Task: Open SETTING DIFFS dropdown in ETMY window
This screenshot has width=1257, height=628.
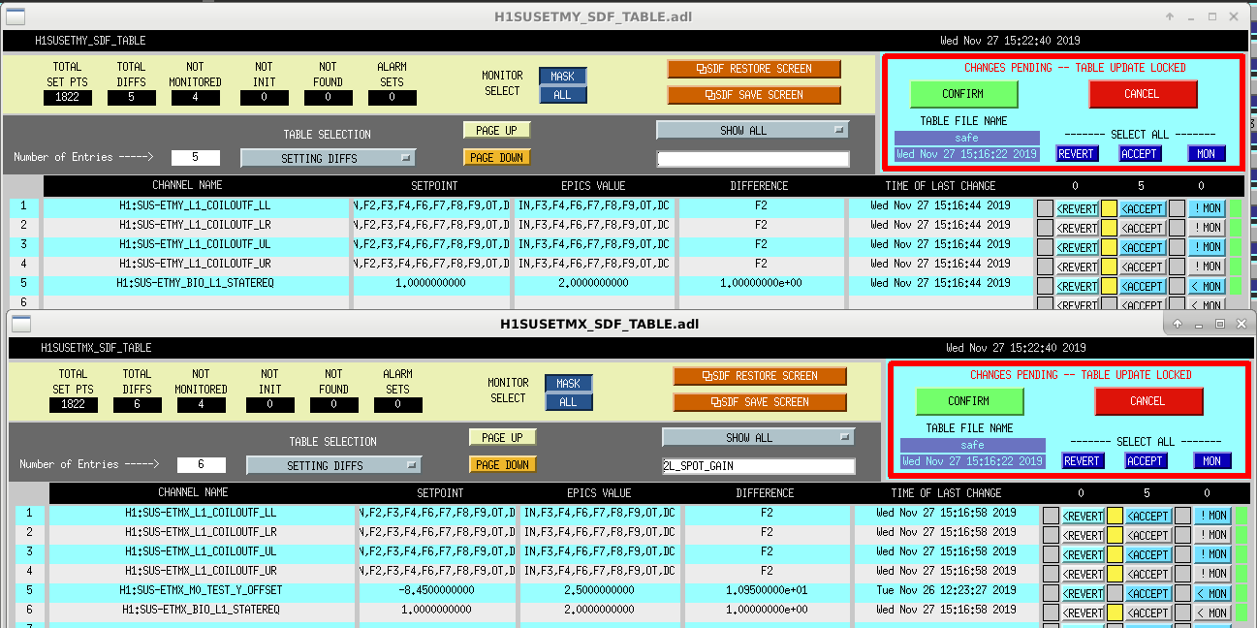Action: click(328, 158)
